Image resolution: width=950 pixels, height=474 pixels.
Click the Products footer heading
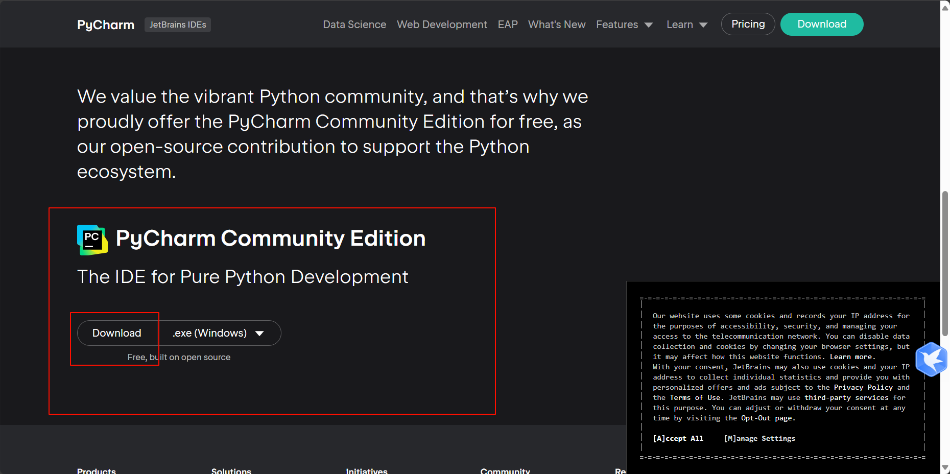coord(97,470)
